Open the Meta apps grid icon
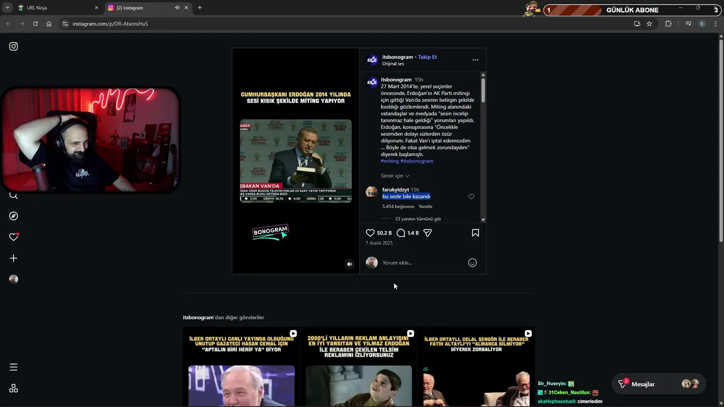This screenshot has width=724, height=407. [x=14, y=388]
